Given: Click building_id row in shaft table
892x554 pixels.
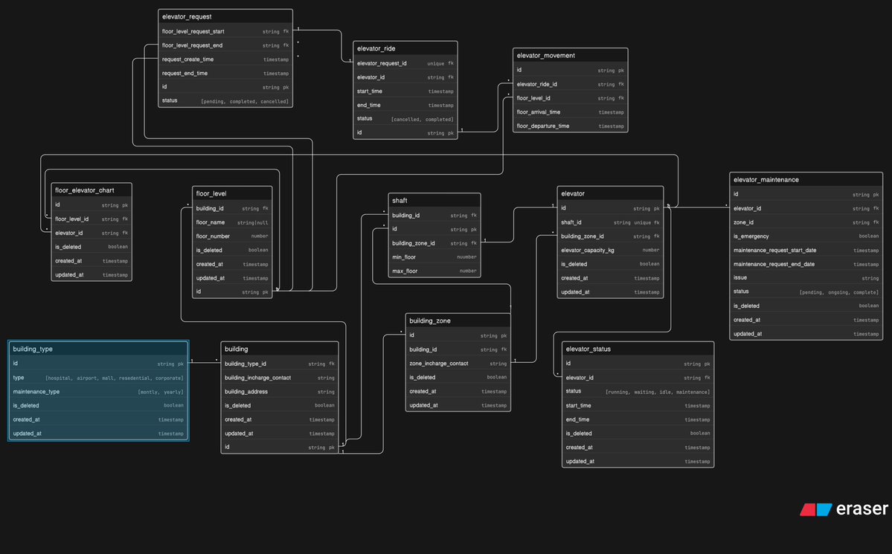Looking at the screenshot, I should tap(434, 215).
